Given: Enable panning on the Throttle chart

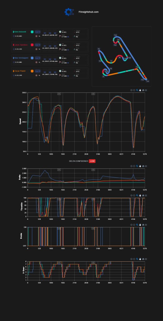Looking at the screenshot, I should (140, 195).
